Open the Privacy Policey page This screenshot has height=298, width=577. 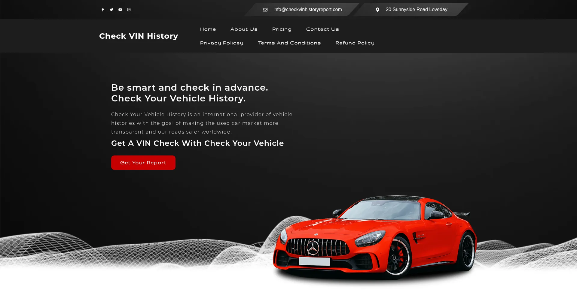pyautogui.click(x=221, y=43)
